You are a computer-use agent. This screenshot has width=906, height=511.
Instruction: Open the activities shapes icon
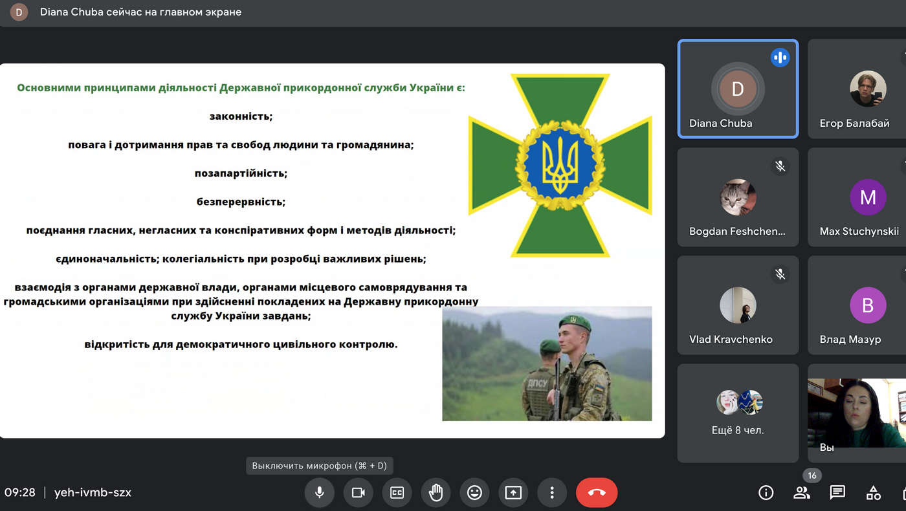pos(874,493)
